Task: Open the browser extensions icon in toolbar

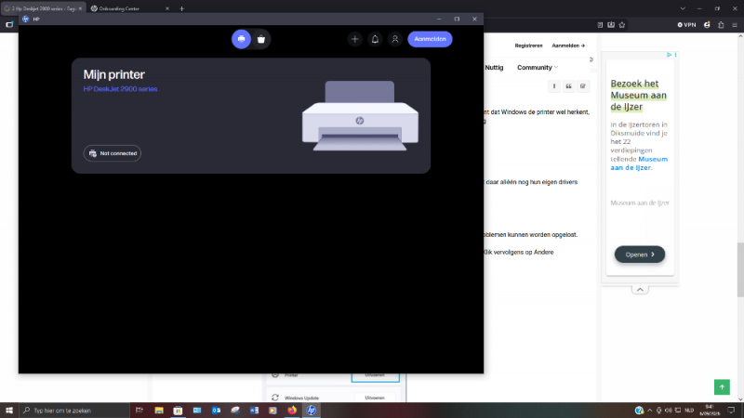Action: [x=721, y=25]
